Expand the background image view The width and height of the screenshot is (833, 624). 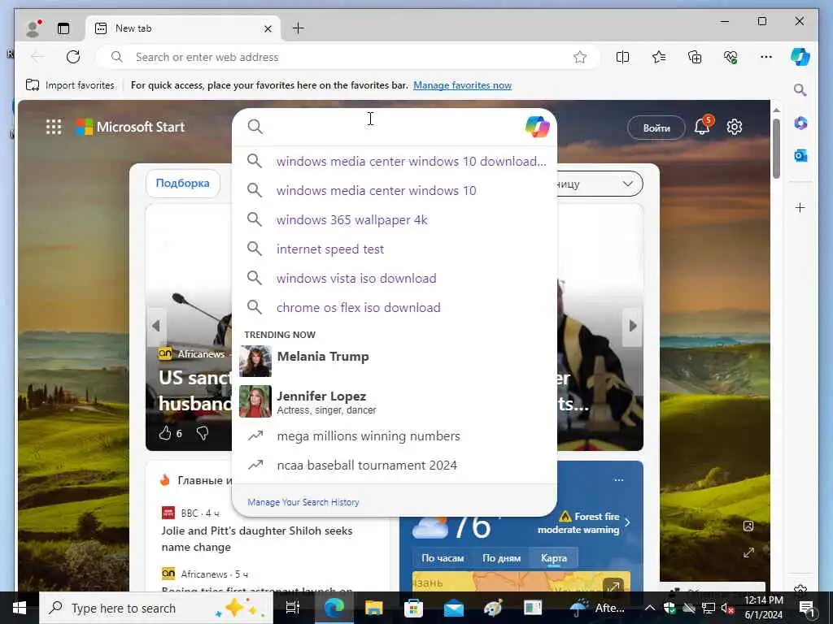point(748,552)
